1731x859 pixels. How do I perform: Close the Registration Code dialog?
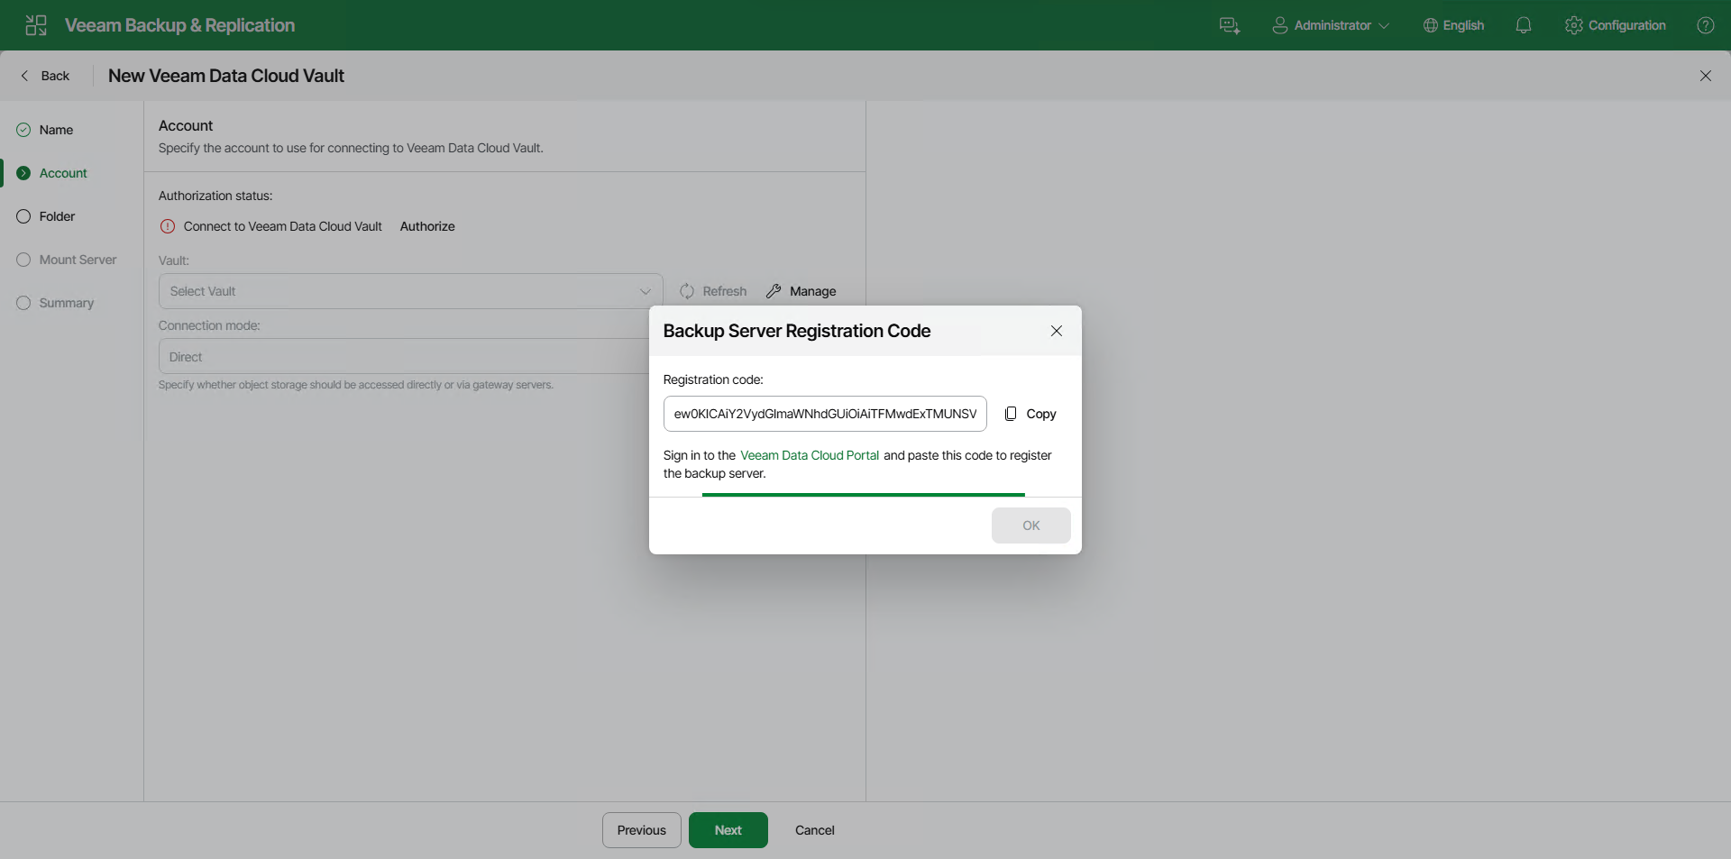(1057, 331)
